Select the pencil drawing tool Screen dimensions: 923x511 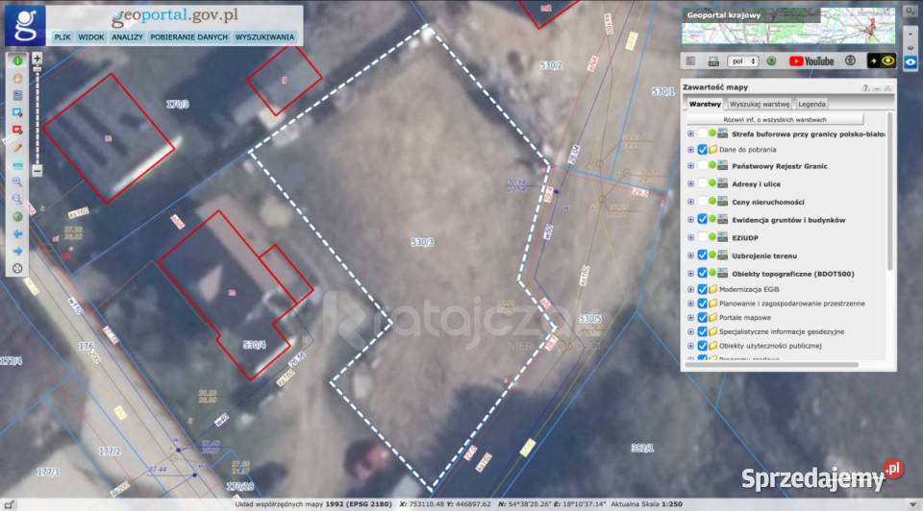[x=17, y=147]
